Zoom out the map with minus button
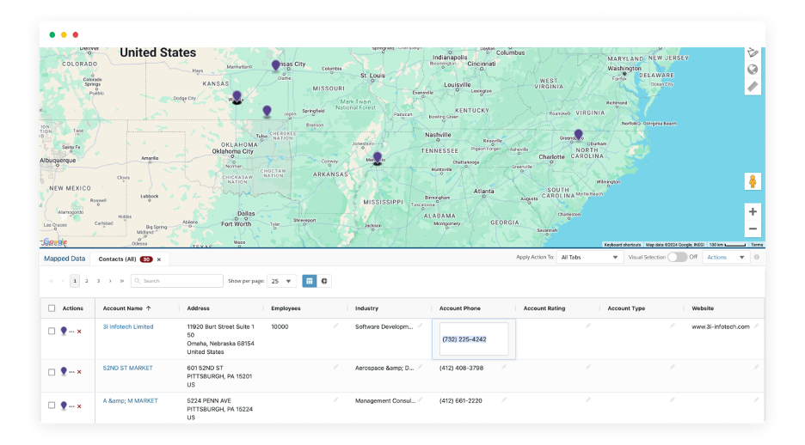 (x=753, y=229)
